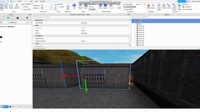Click the Properties scrollbar down arrow
The height and width of the screenshot is (112, 200).
[130, 45]
